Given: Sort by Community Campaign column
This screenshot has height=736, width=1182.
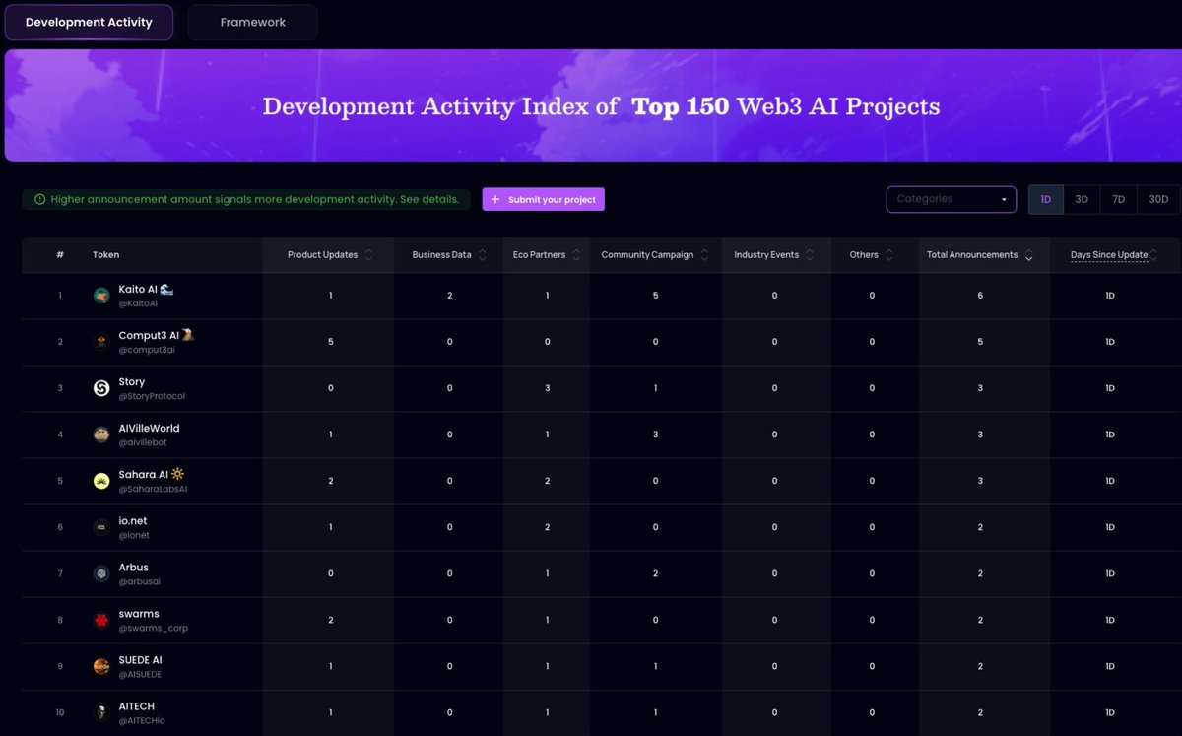Looking at the screenshot, I should [704, 255].
